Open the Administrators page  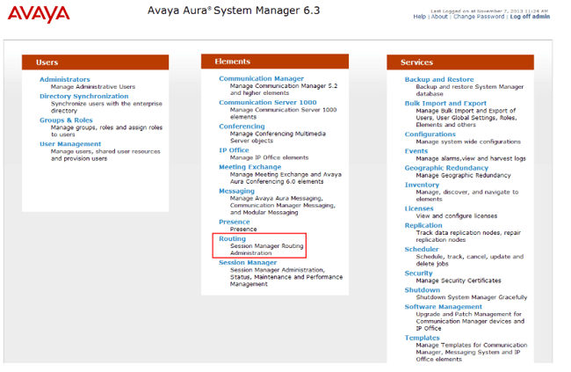64,79
